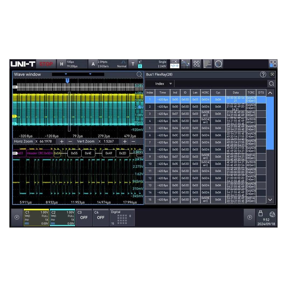Open the histogram bar chart icon
Image resolution: width=287 pixels, height=287 pixels.
(x=207, y=64)
